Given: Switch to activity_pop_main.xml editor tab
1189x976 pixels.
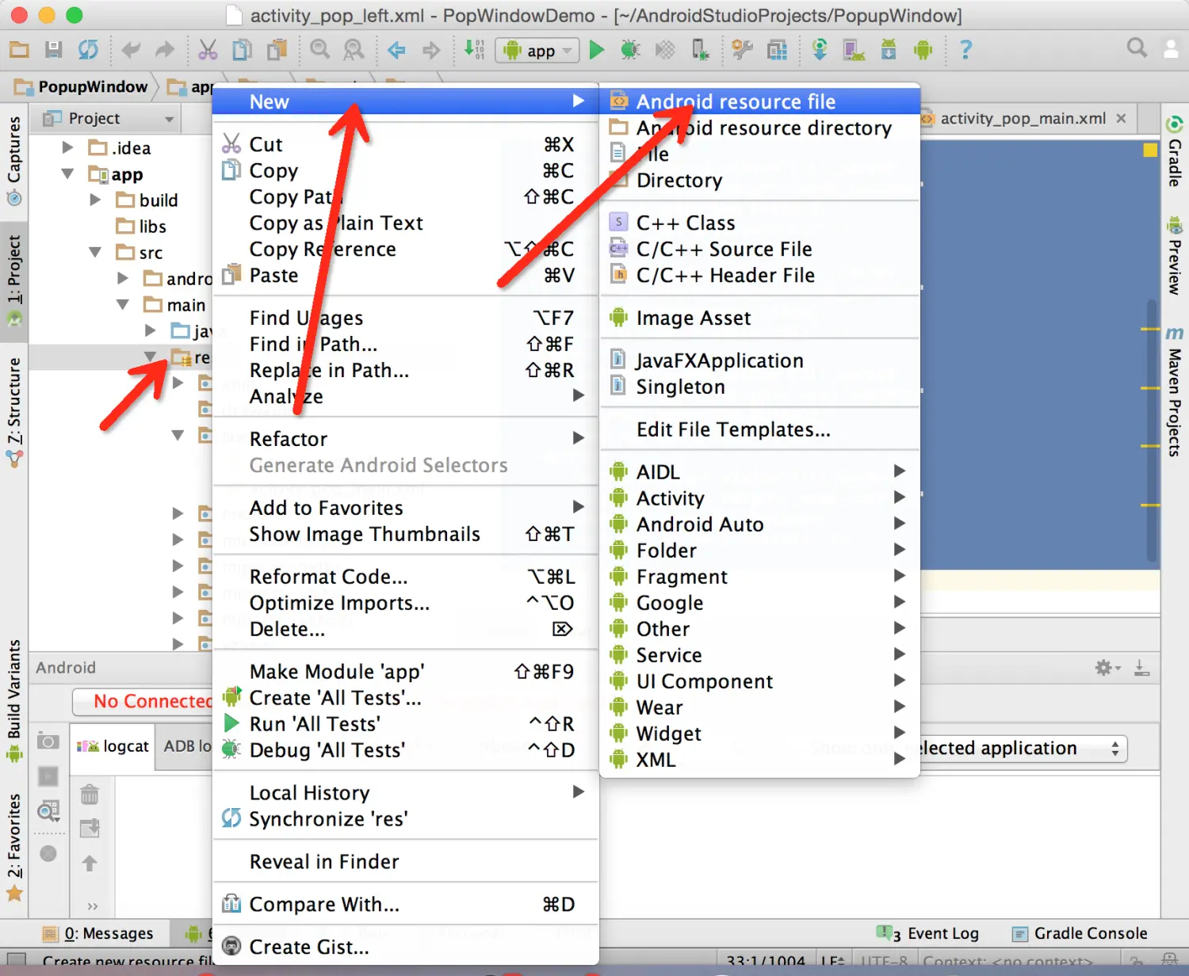Looking at the screenshot, I should [1023, 118].
